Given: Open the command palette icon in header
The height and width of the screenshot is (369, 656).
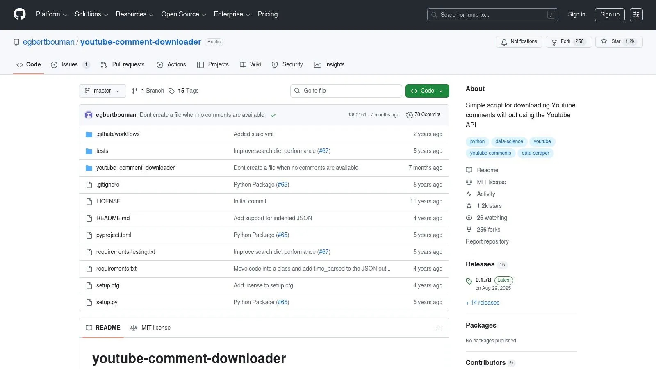Looking at the screenshot, I should (x=636, y=15).
